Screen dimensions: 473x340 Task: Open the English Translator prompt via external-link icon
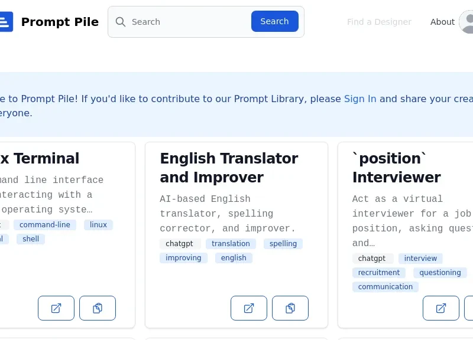tap(249, 308)
